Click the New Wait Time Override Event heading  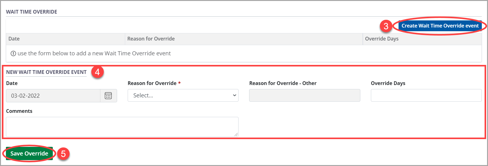pos(46,72)
